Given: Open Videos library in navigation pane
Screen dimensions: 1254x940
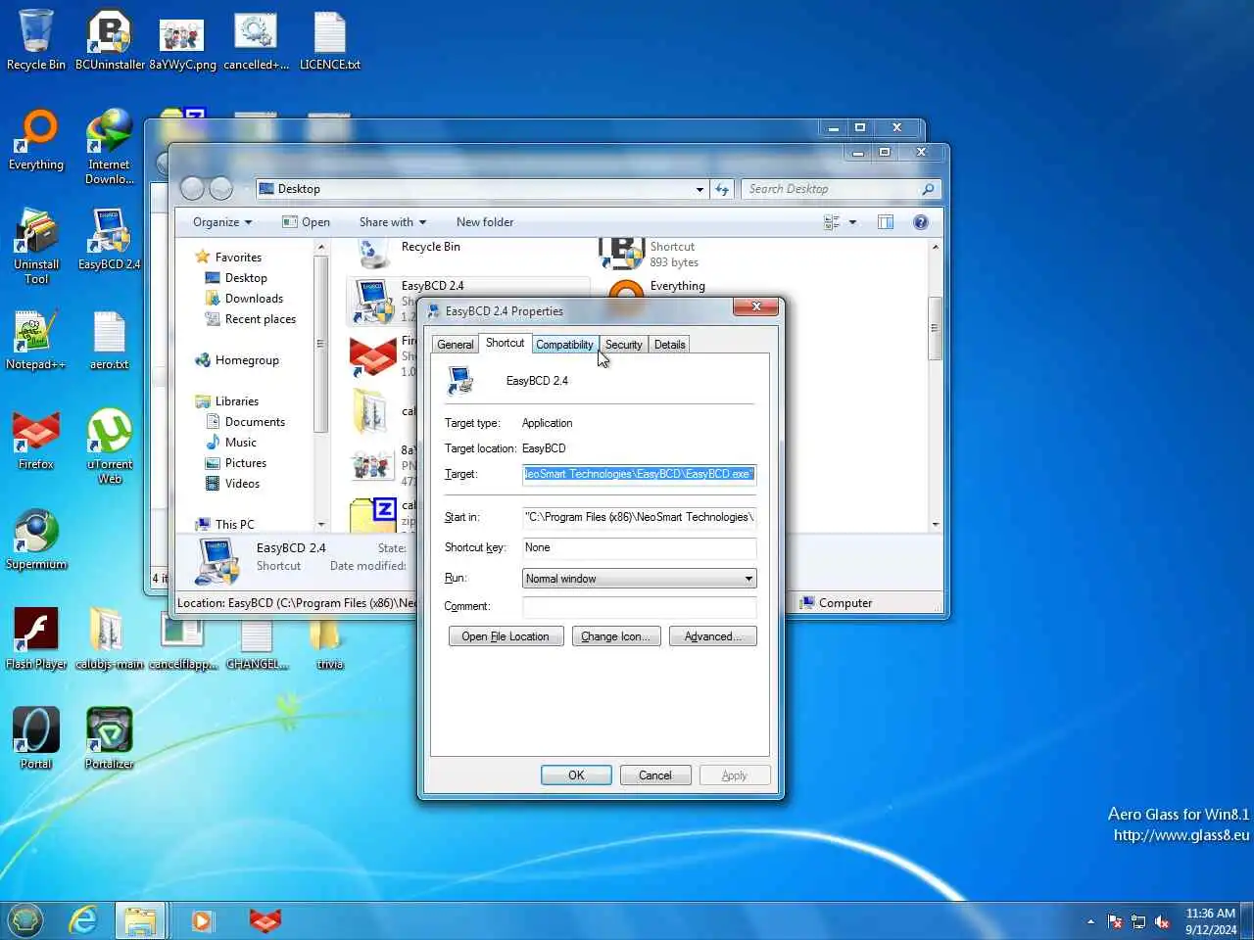Looking at the screenshot, I should pyautogui.click(x=242, y=484).
